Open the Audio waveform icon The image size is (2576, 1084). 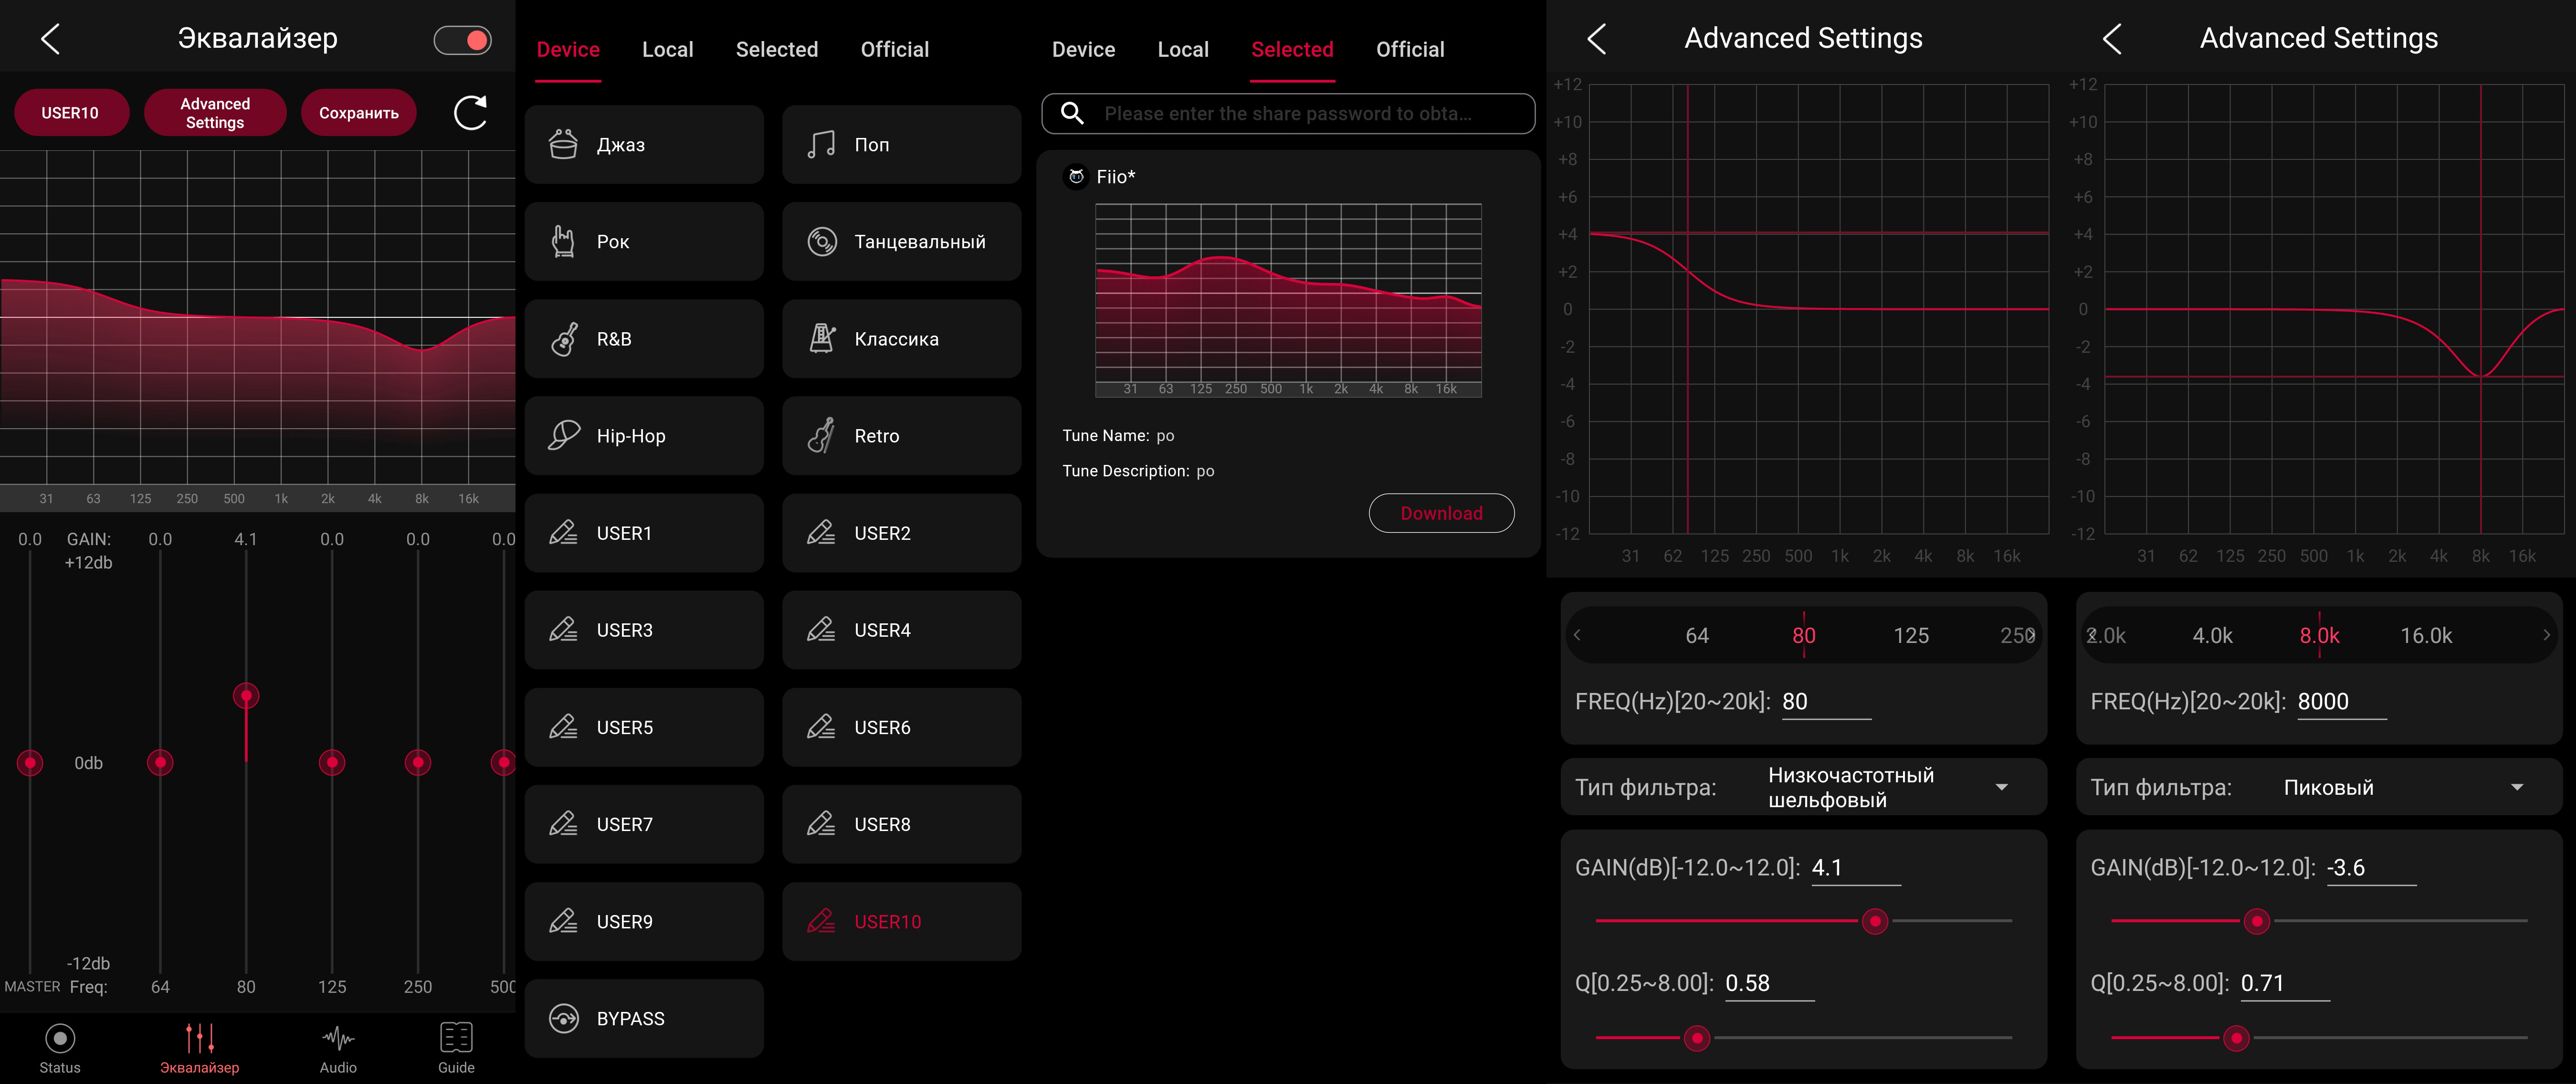(x=338, y=1039)
